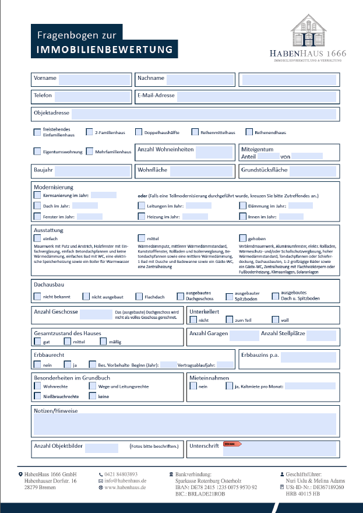Screen dimensions: 363x513
Task: Open the info@habenhaus.de email link
Action: pyautogui.click(x=125, y=481)
